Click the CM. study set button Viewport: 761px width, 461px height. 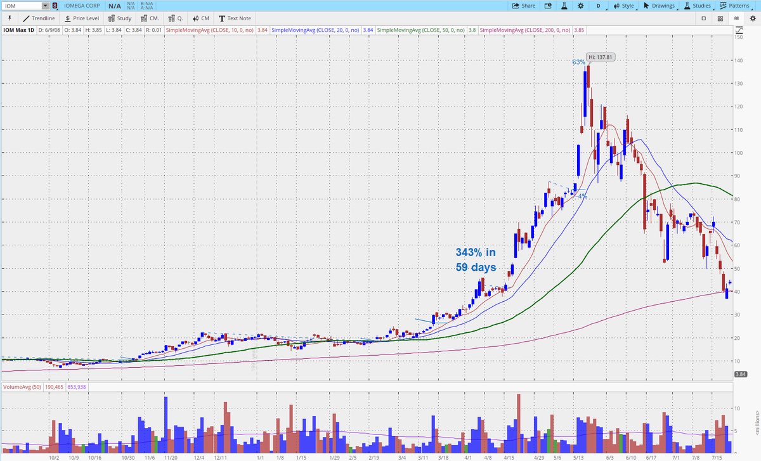click(150, 18)
